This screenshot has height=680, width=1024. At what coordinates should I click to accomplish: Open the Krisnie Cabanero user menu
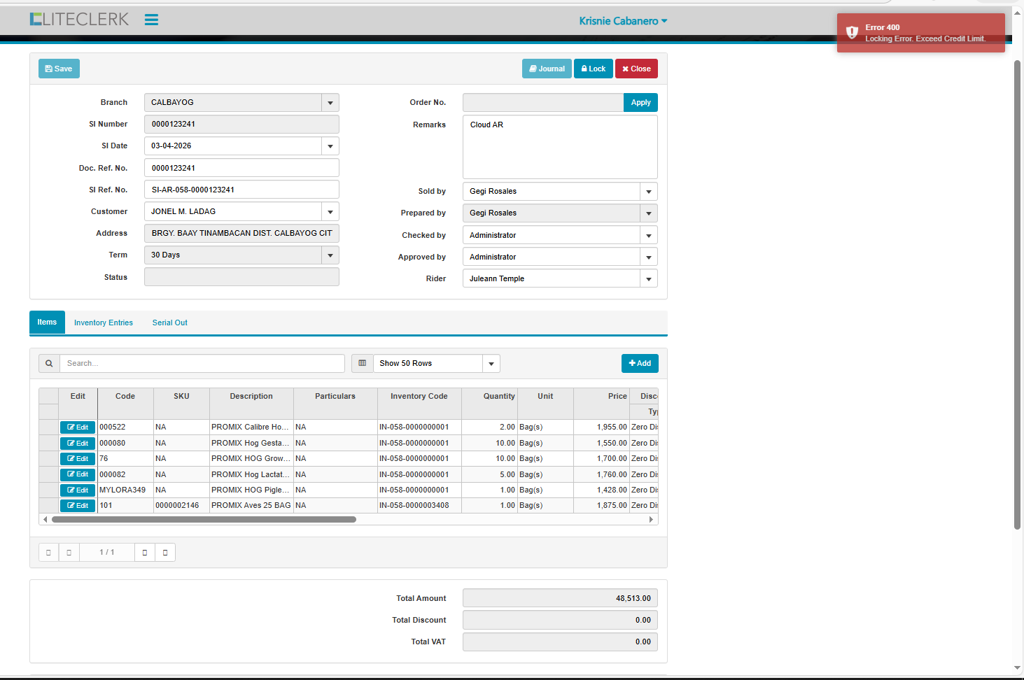pyautogui.click(x=622, y=21)
